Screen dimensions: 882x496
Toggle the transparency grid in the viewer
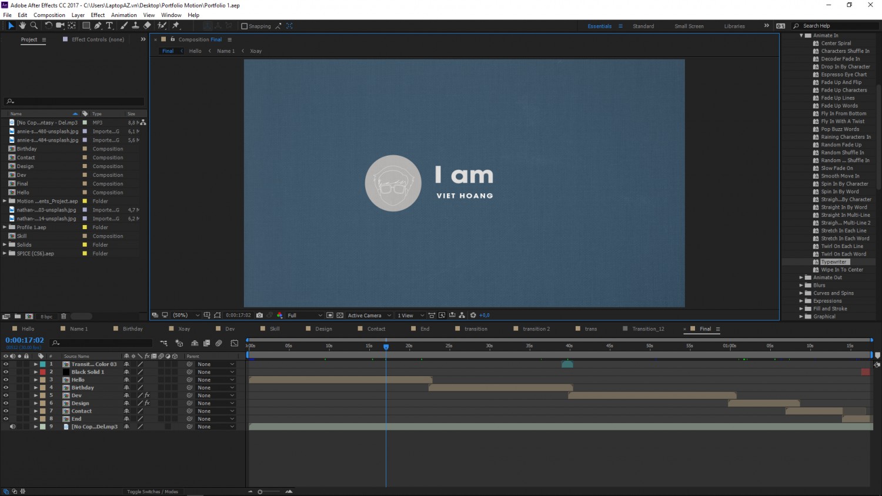(x=340, y=316)
